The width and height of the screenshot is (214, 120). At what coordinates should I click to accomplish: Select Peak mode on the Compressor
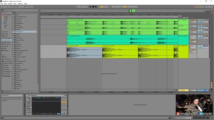coord(64,102)
